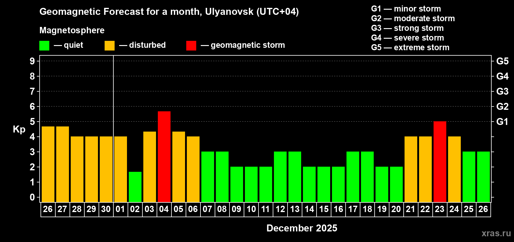Click the Kp value 2 on left axis
This screenshot has width=514, height=242.
pos(32,167)
